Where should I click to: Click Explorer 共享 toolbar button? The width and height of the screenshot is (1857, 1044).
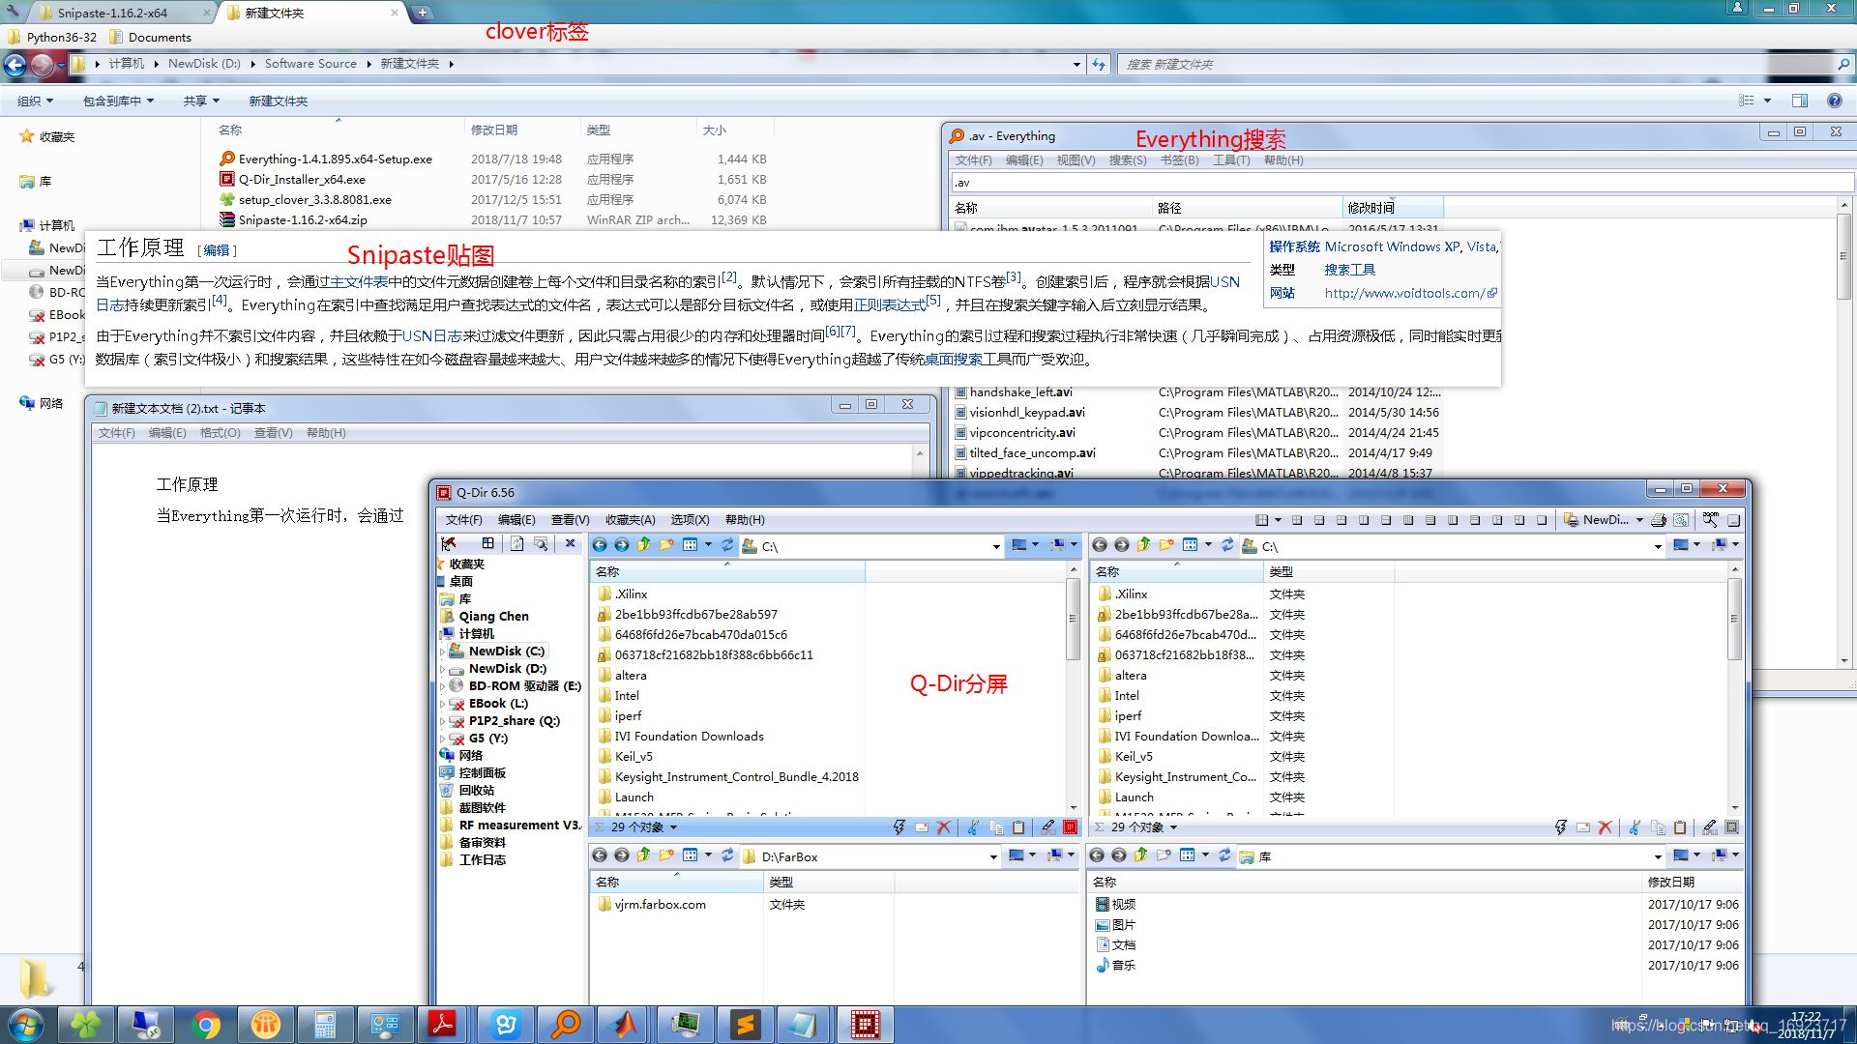[201, 101]
